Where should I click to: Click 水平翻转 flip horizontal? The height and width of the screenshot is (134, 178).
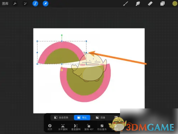tap(63, 127)
